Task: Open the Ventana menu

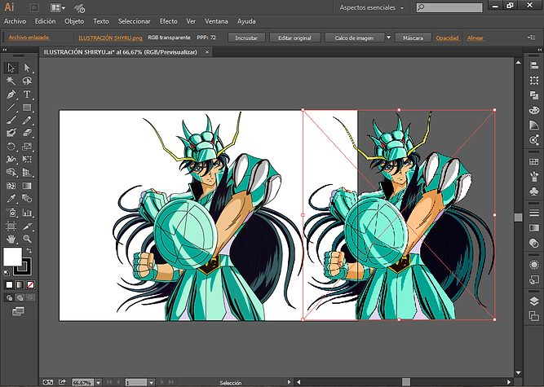Action: tap(216, 21)
